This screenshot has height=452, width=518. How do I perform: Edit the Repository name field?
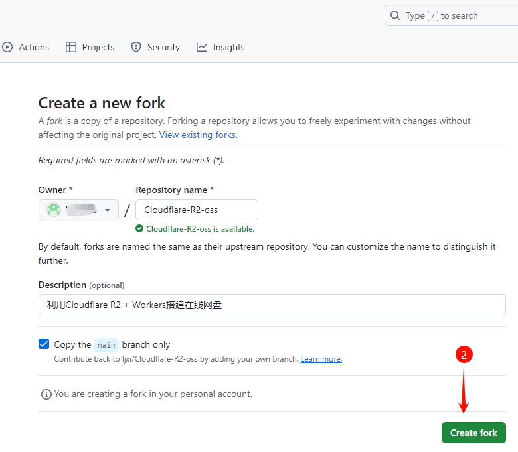[x=197, y=210]
